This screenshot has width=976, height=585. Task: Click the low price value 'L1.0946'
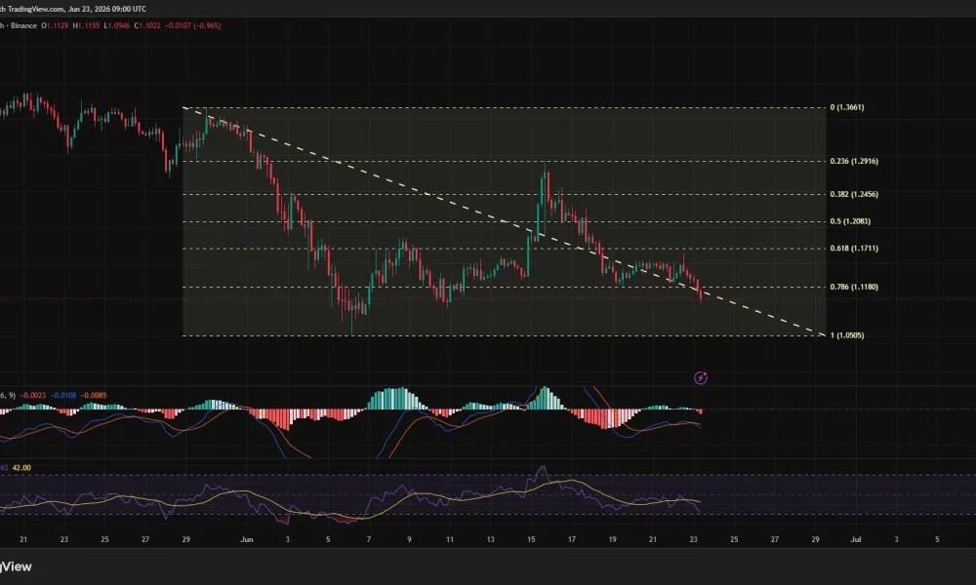pos(116,25)
